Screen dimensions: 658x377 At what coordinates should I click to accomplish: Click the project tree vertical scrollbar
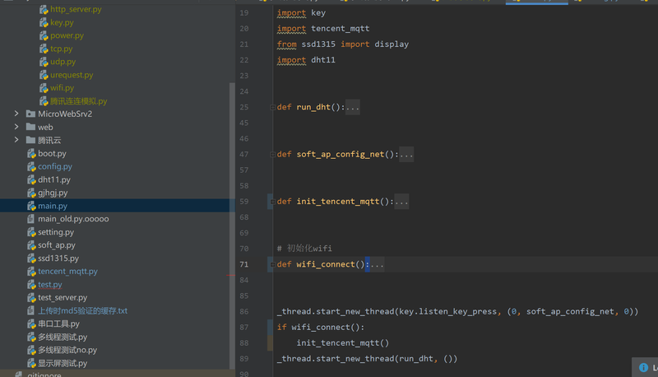pyautogui.click(x=232, y=226)
